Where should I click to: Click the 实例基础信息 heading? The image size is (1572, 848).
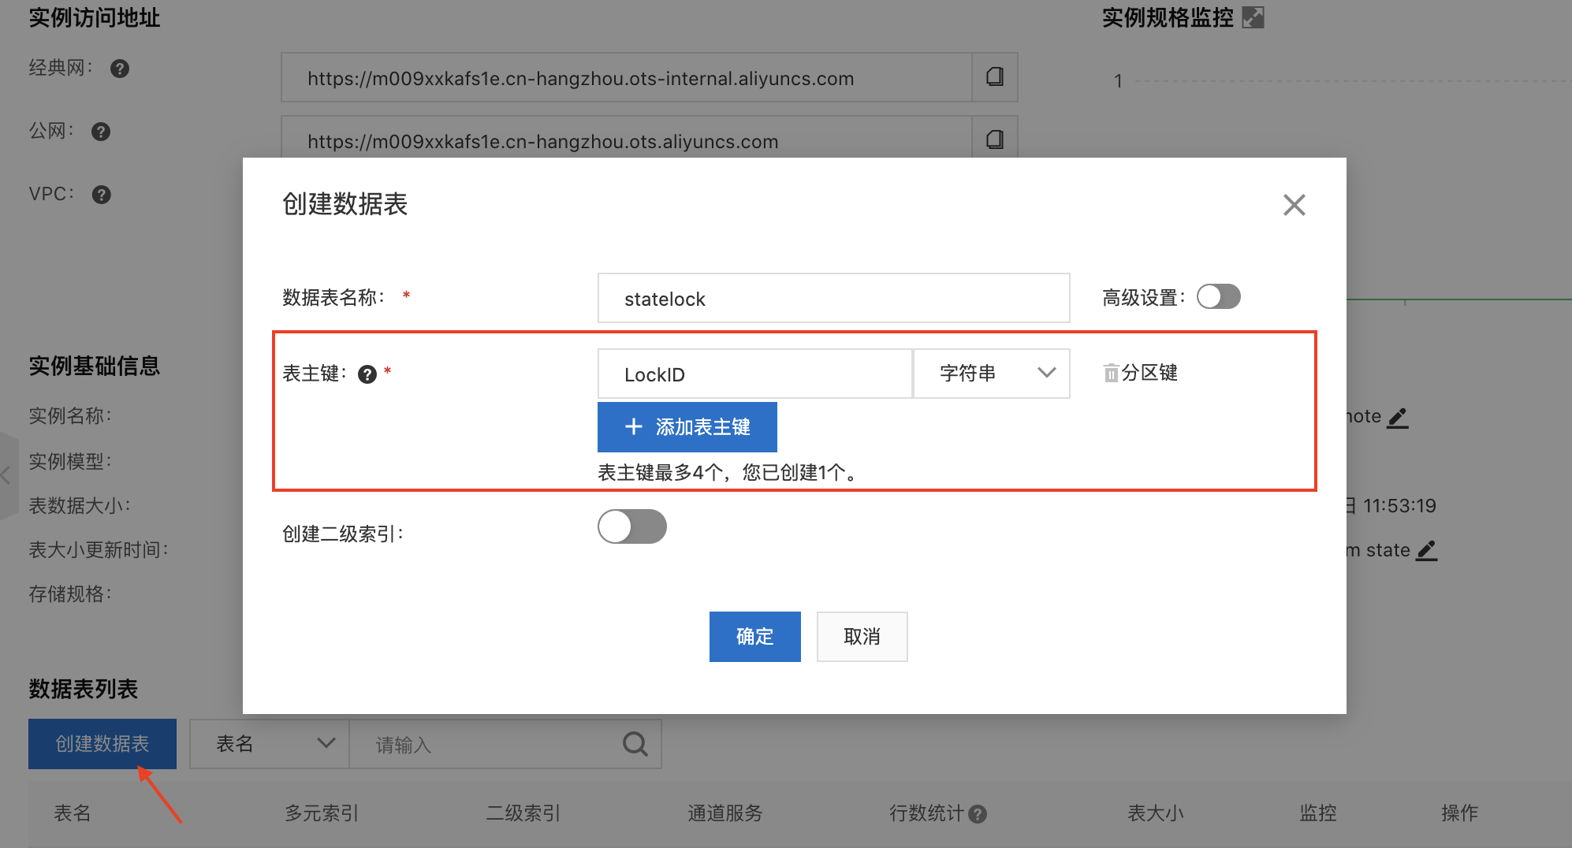tap(95, 366)
